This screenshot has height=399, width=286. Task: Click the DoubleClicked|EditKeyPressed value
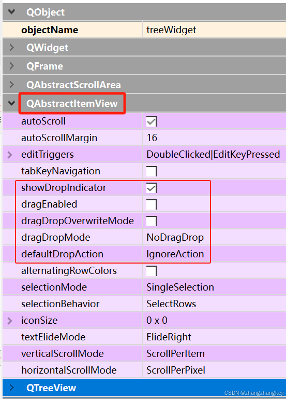point(213,155)
